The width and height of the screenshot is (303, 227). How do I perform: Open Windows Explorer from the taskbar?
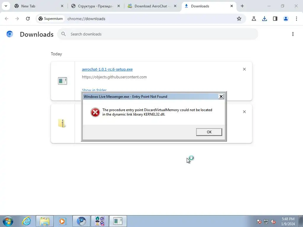click(45, 221)
